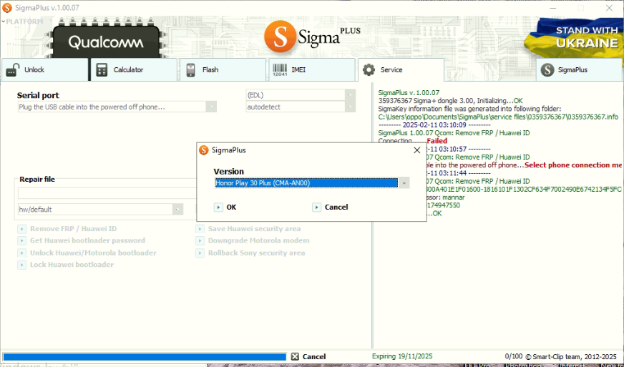
Task: Click Remove FRP / Huawei ID
Action: pyautogui.click(x=73, y=229)
